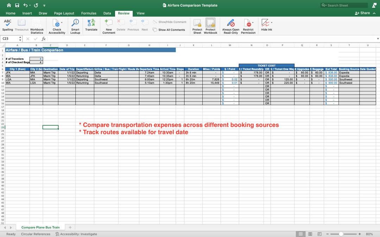Open the Name Box stepper dropdown
This screenshot has width=380, height=237.
tap(20, 39)
